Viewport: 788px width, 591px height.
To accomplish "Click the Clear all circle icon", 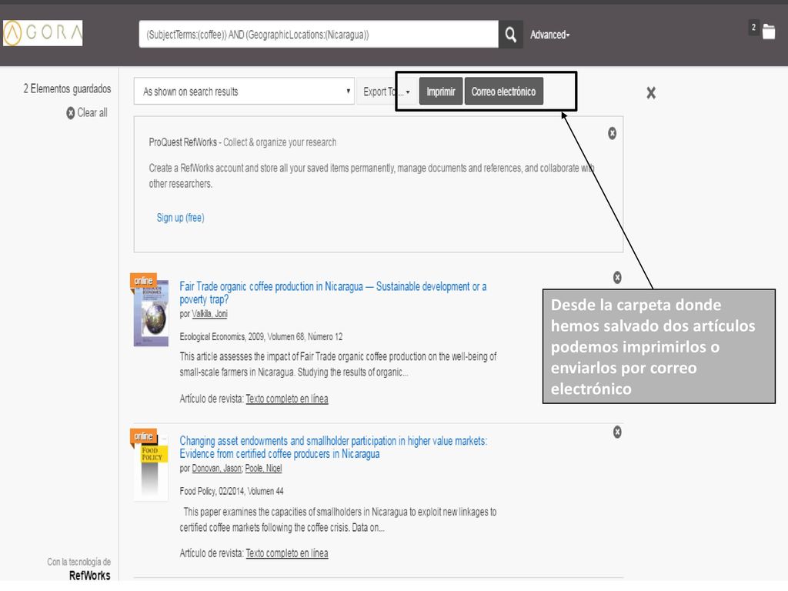I will (71, 113).
